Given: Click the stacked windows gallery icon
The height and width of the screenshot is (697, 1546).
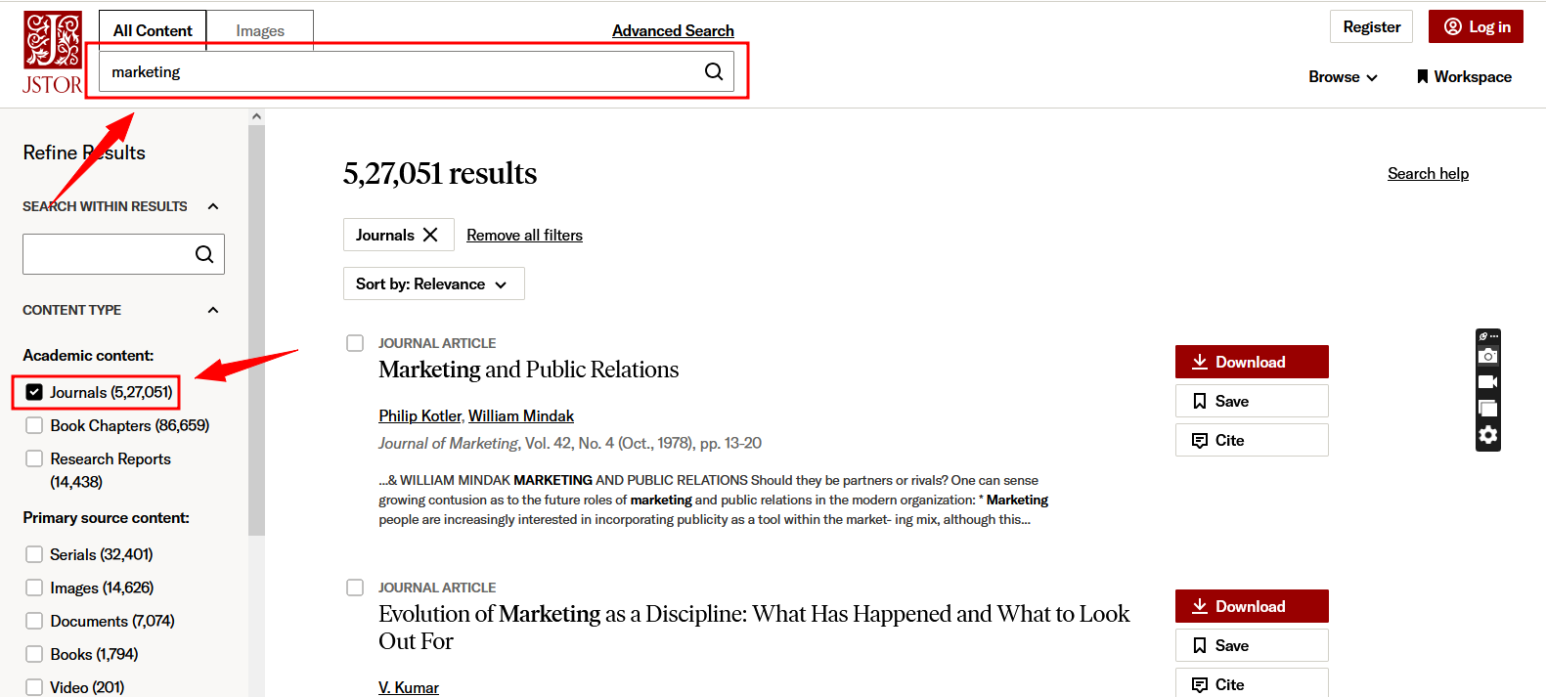Looking at the screenshot, I should [x=1487, y=409].
